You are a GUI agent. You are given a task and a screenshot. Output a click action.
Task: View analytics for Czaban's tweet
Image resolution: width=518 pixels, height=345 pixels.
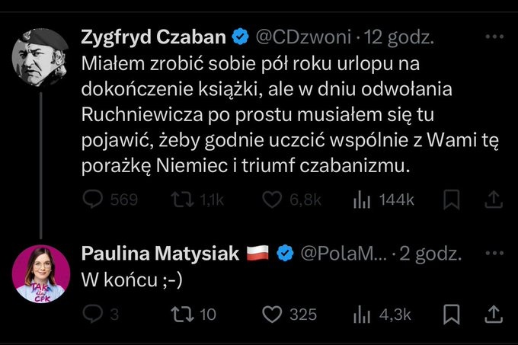[360, 200]
